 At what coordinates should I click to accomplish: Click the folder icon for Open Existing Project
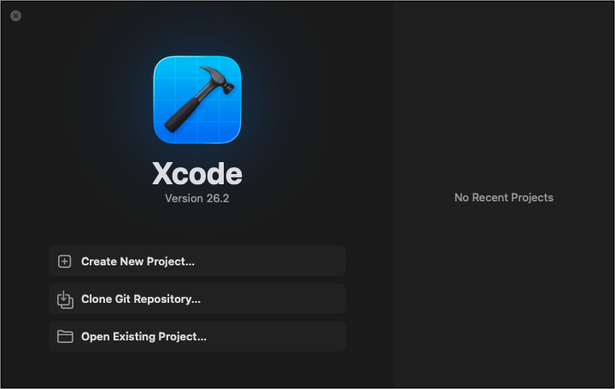65,336
